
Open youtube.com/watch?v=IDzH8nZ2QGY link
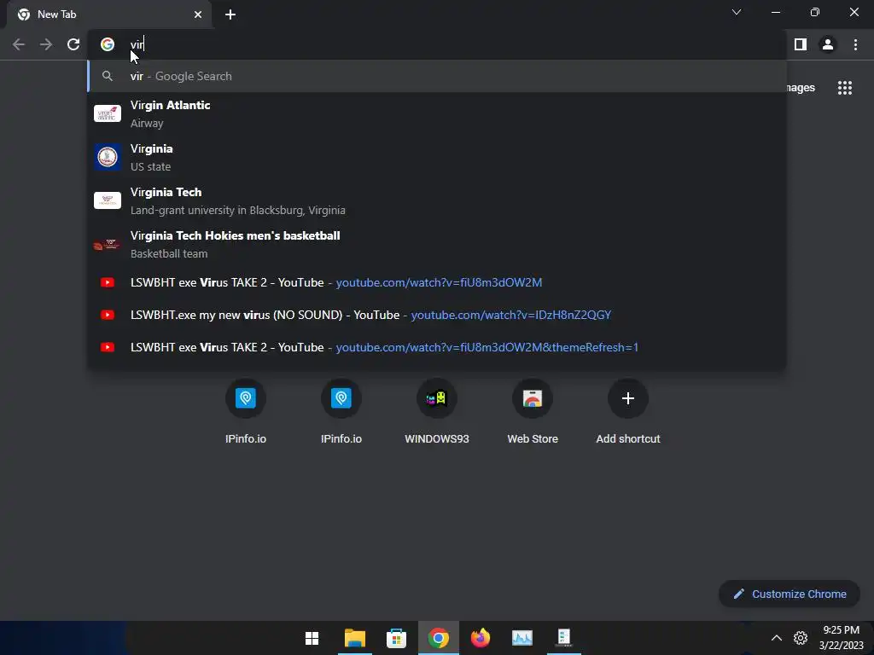(511, 315)
